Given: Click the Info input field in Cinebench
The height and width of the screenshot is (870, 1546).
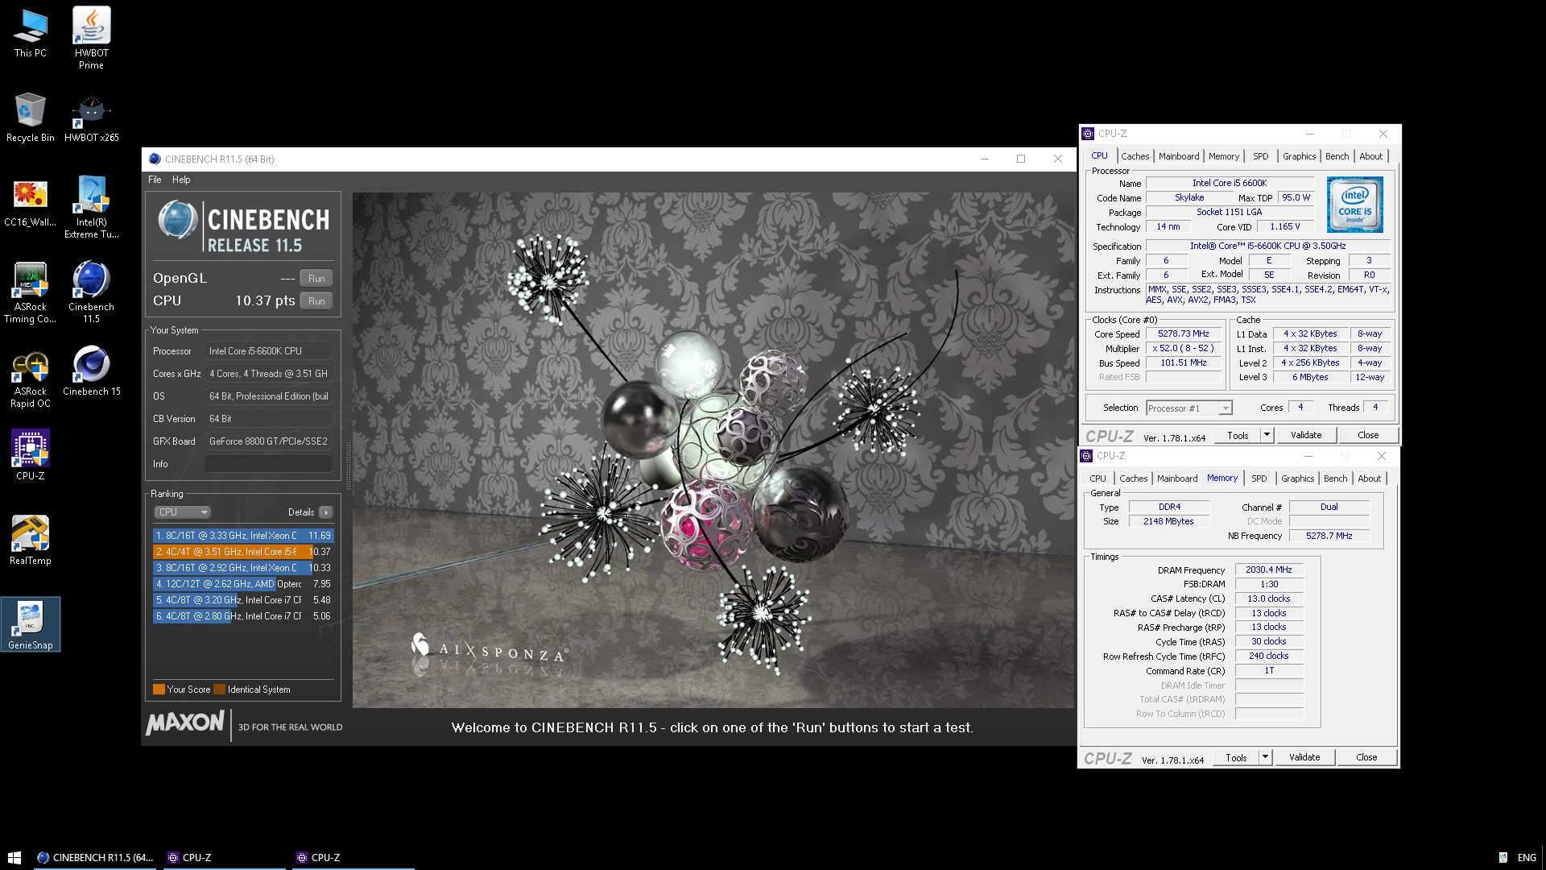Looking at the screenshot, I should tap(268, 464).
